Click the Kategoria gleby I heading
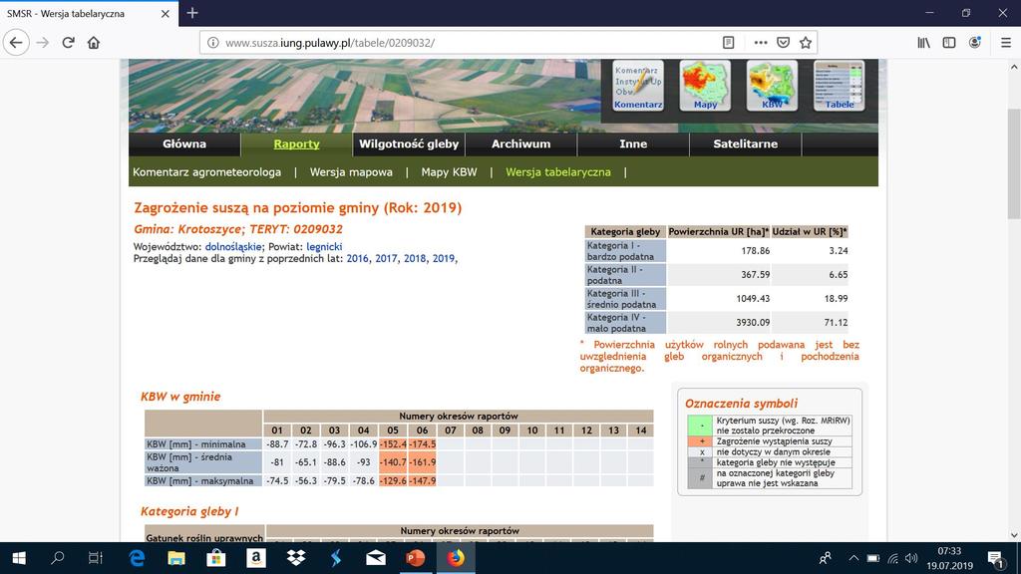This screenshot has height=574, width=1021. pos(189,511)
